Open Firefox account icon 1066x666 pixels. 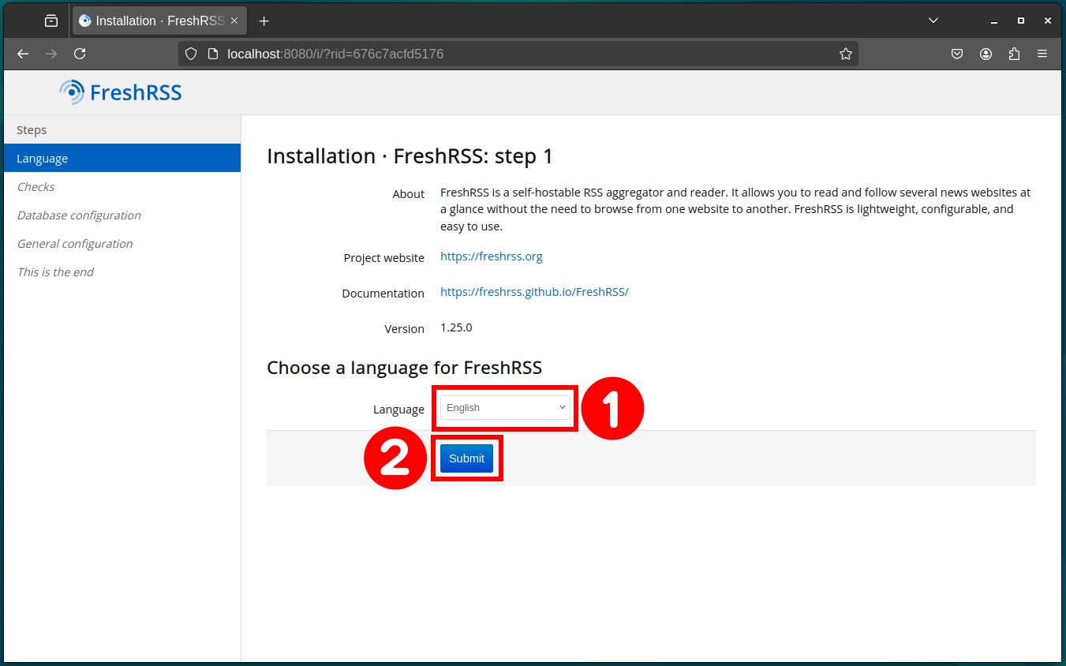[x=986, y=54]
